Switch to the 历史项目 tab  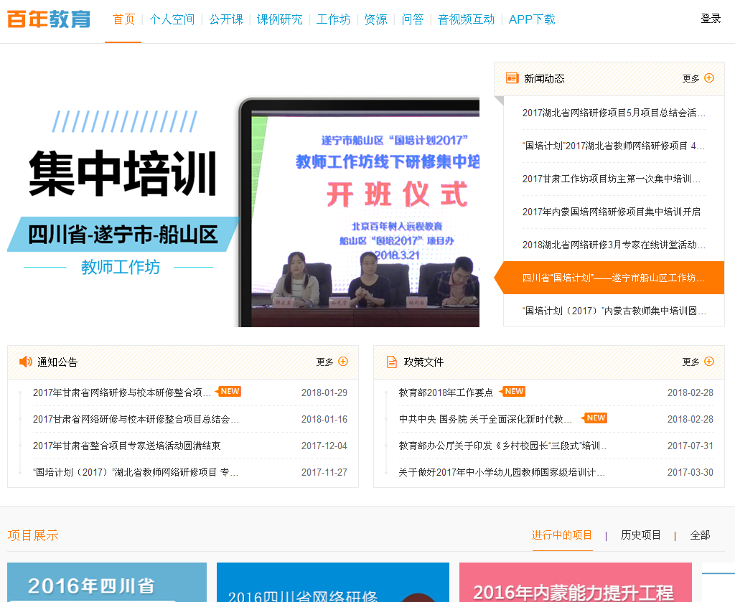(641, 535)
